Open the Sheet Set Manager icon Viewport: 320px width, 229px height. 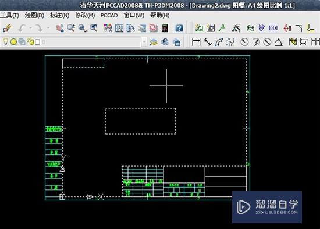(142, 28)
